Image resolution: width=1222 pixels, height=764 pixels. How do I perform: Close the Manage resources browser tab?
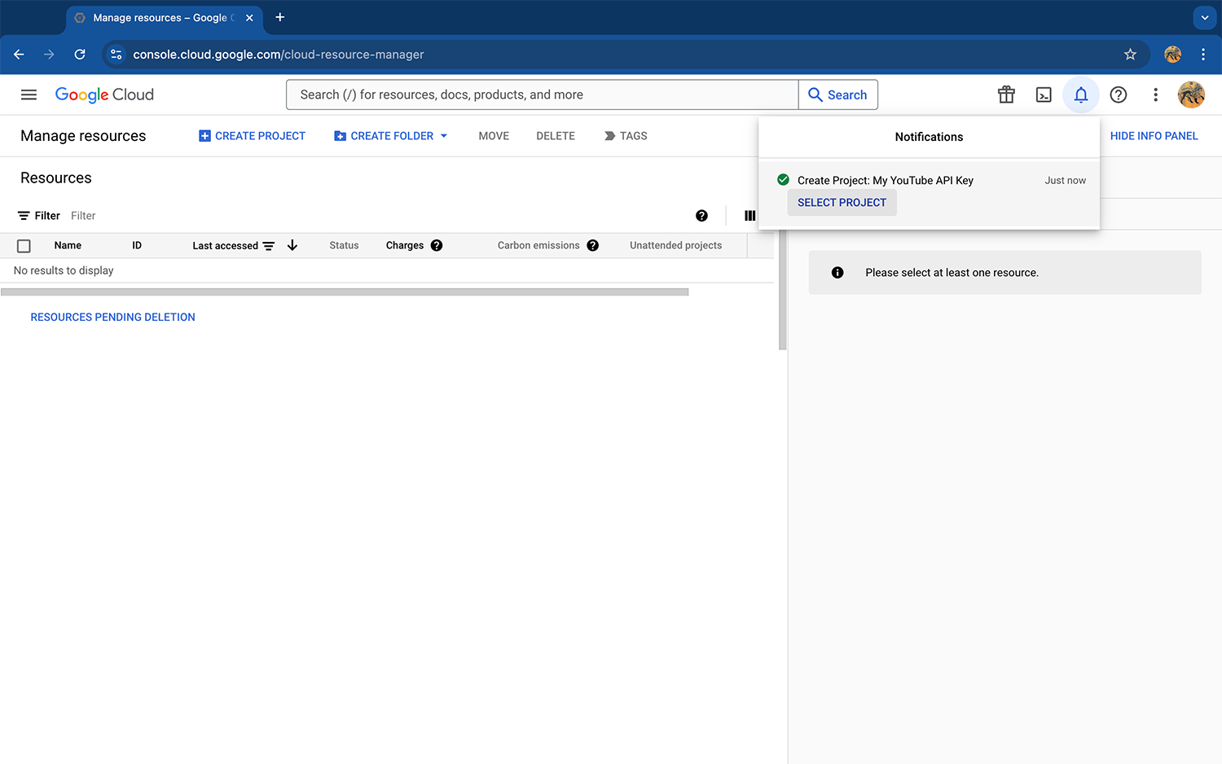(249, 18)
